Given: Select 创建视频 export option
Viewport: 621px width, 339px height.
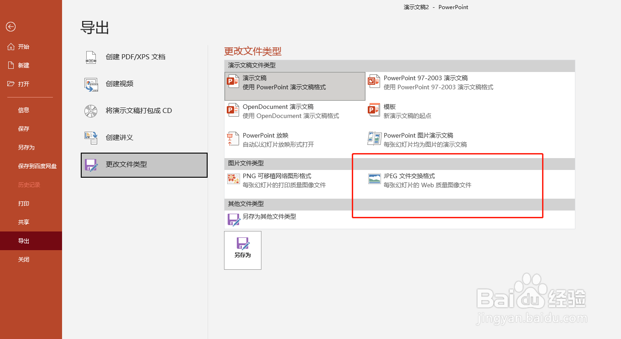Looking at the screenshot, I should [144, 84].
